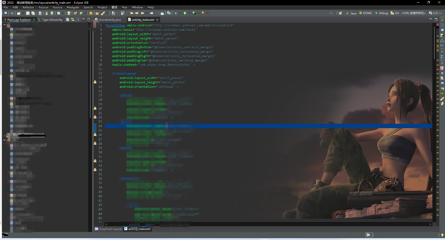Click the light bulb icon in status bar

pyautogui.click(x=442, y=234)
